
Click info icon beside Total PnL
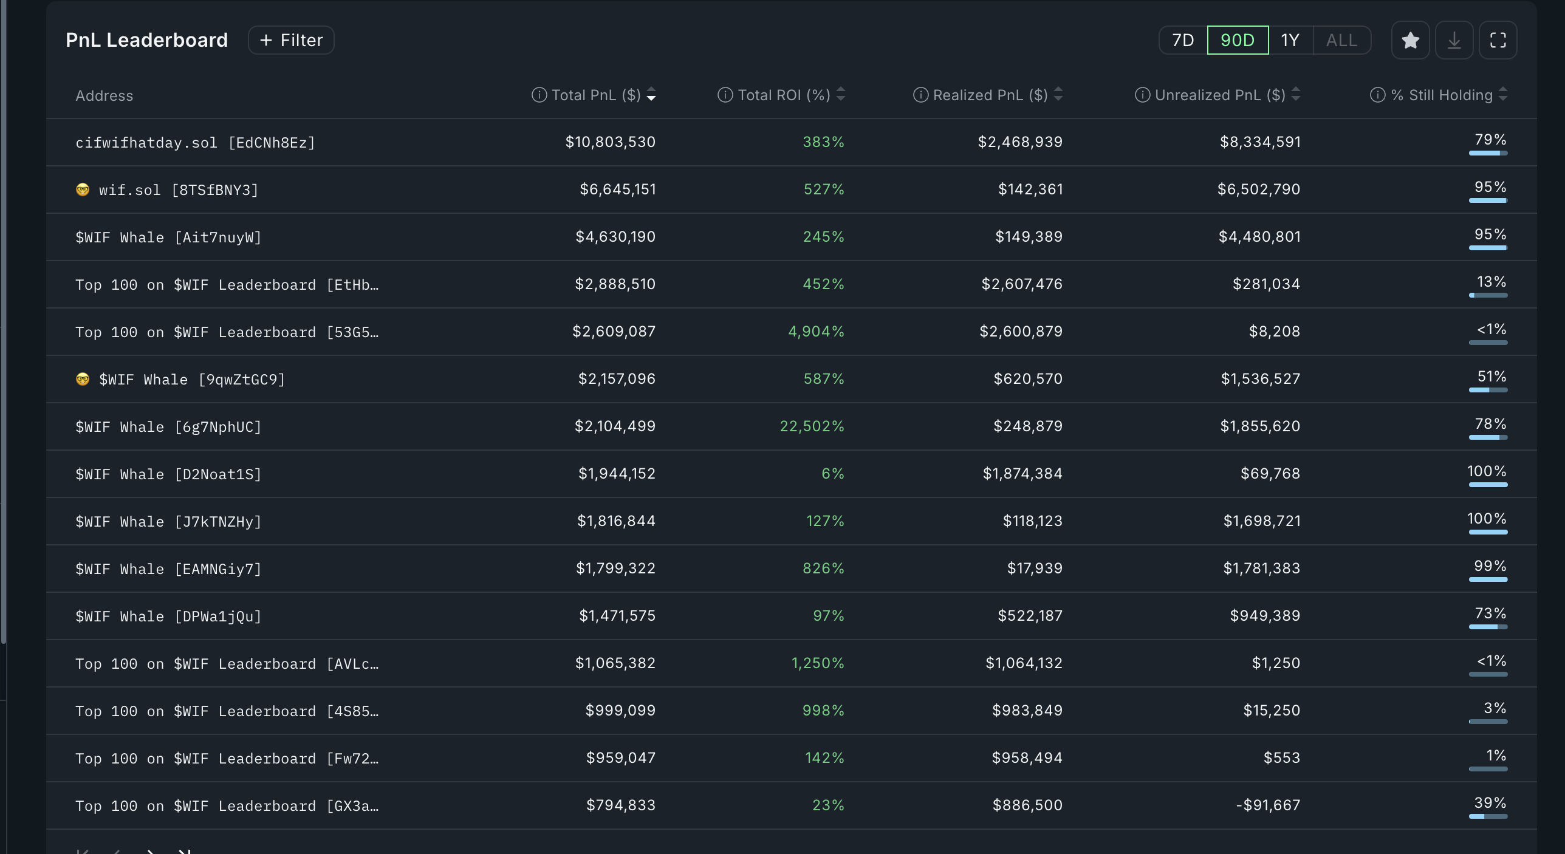(539, 95)
